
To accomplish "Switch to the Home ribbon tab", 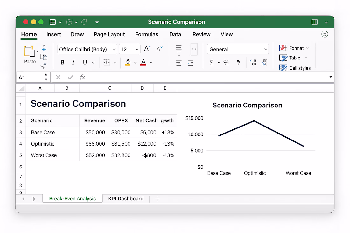I will point(29,34).
